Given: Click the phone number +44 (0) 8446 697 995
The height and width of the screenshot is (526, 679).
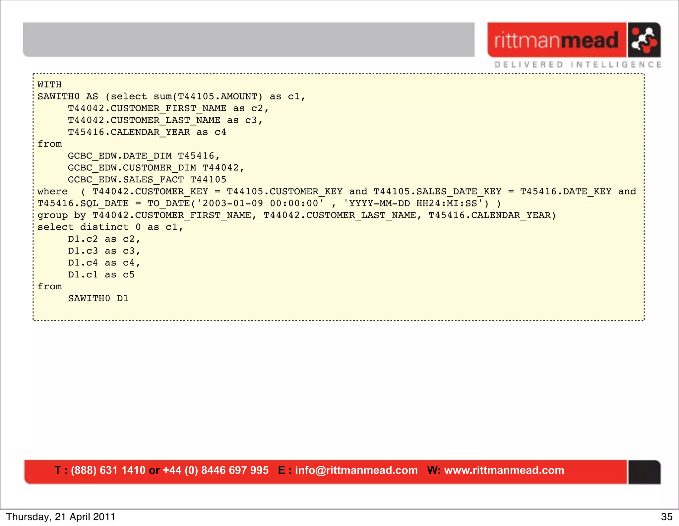Looking at the screenshot, I should pyautogui.click(x=216, y=470).
